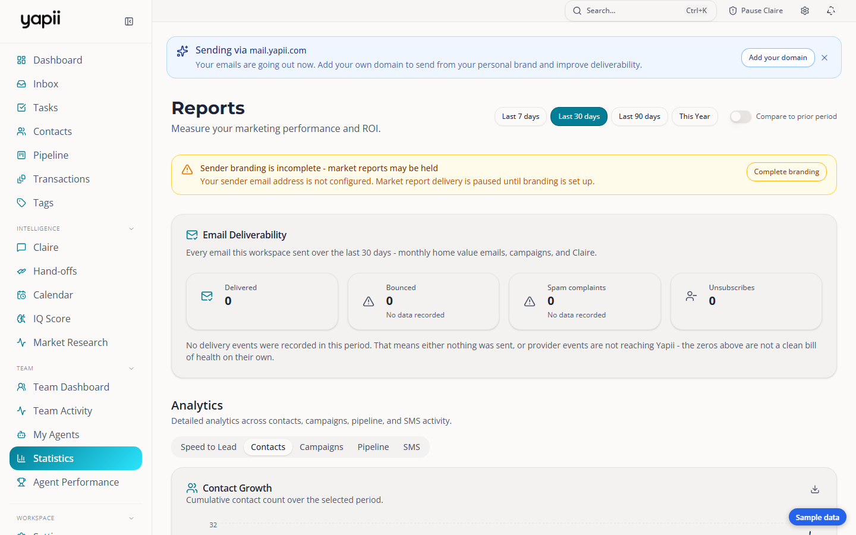Viewport: 856px width, 535px height.
Task: Click the Unsubscribes person icon
Action: pos(691,296)
